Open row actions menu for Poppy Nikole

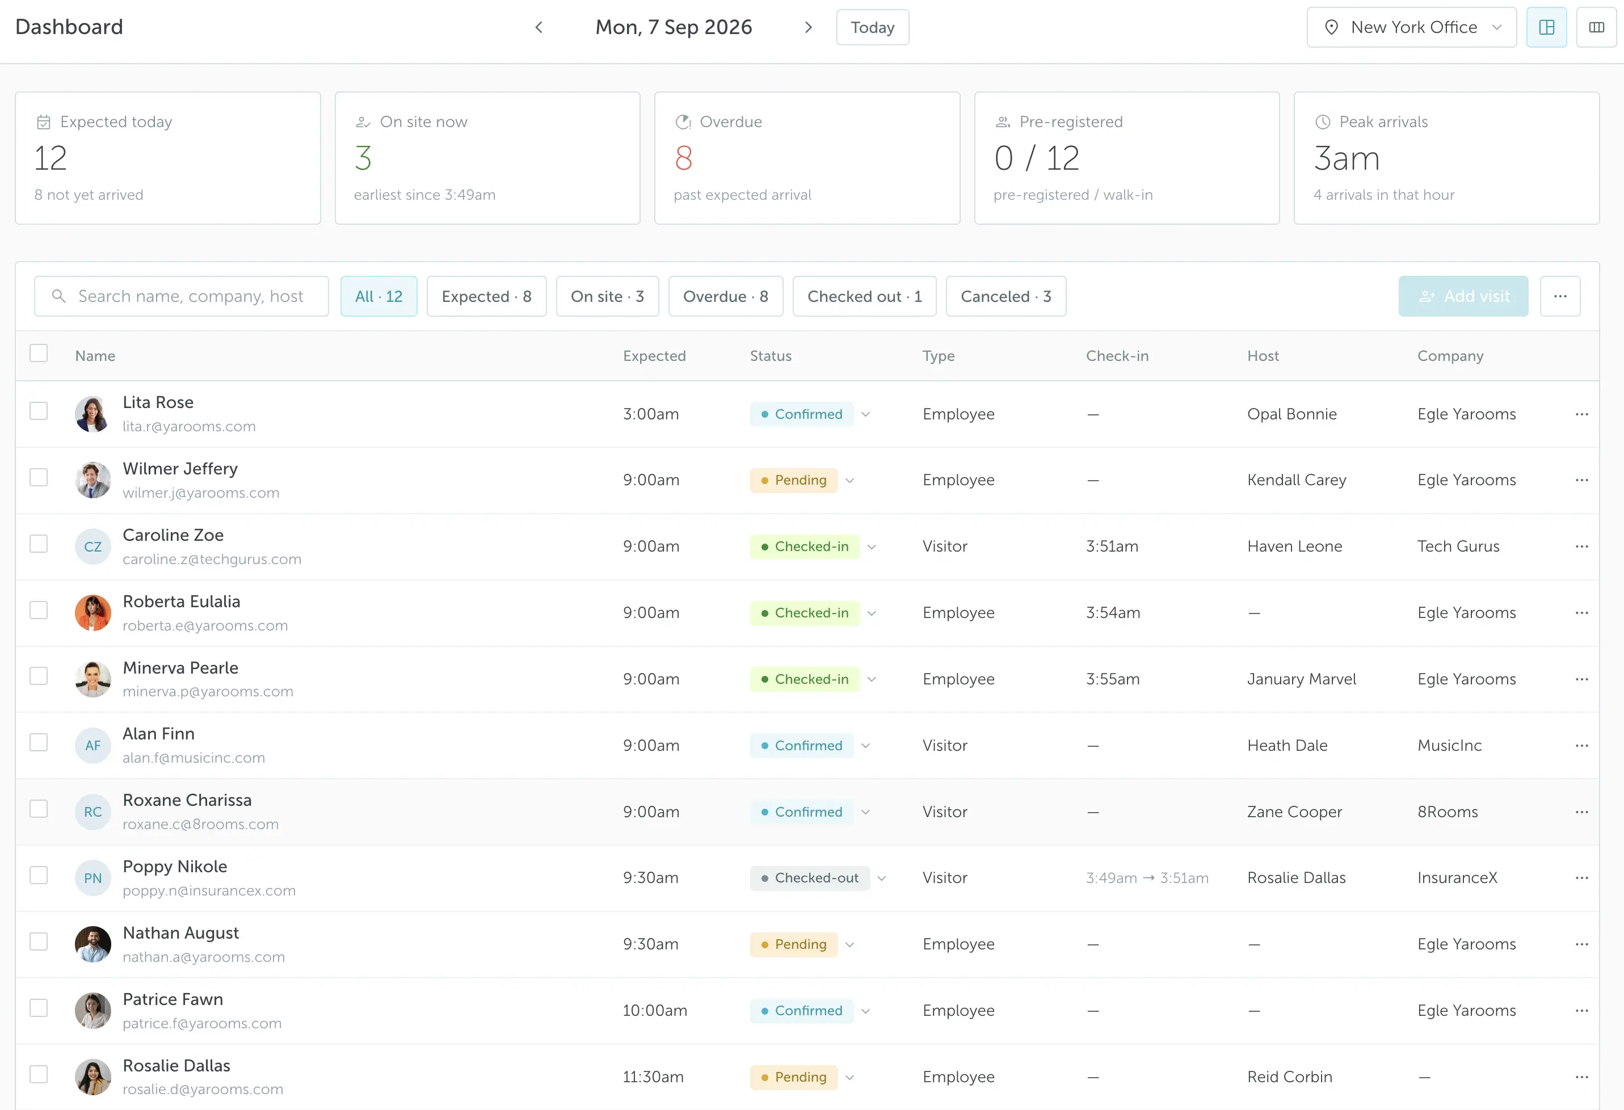1582,878
